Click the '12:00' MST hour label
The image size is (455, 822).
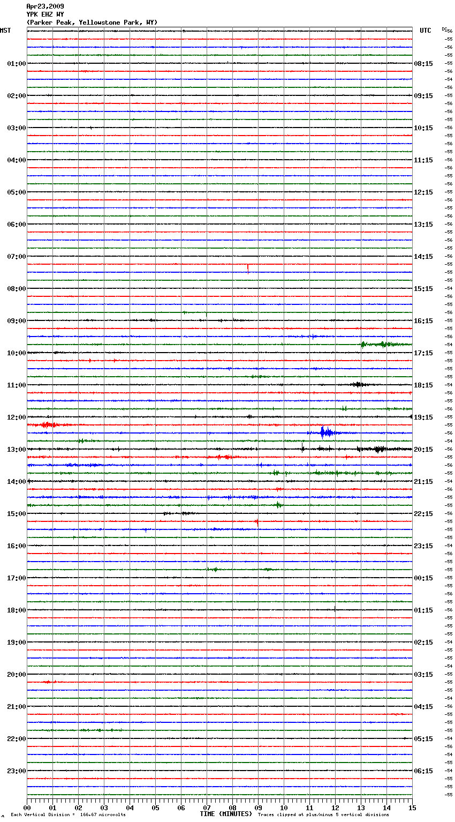pyautogui.click(x=16, y=417)
